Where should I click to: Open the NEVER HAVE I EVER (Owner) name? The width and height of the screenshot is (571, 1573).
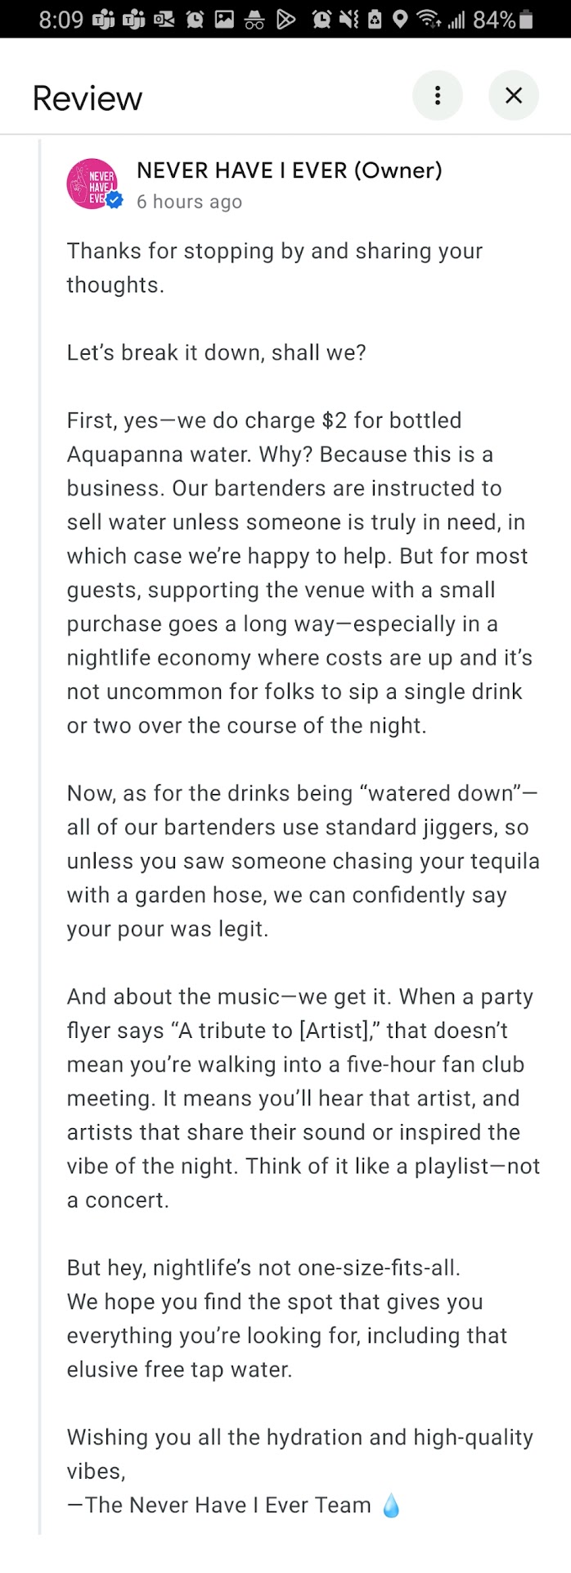coord(289,170)
